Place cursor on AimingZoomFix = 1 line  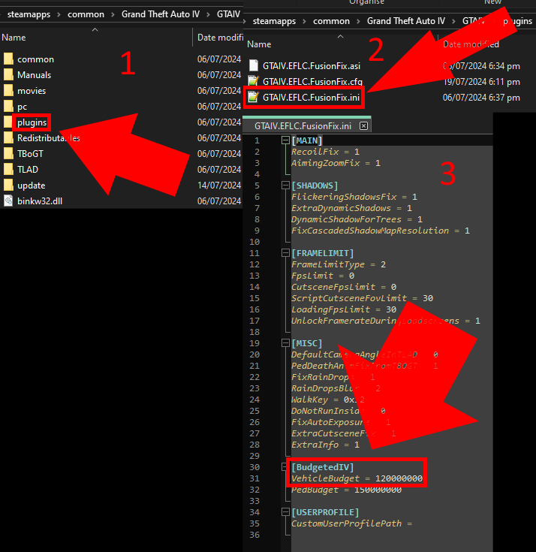(336, 163)
